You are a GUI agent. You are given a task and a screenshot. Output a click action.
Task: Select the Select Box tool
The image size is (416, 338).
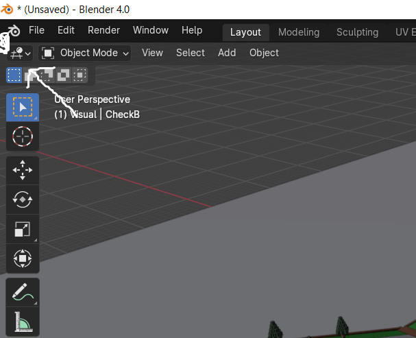(x=23, y=107)
